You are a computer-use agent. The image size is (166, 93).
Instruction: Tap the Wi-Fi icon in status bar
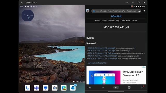point(136,6)
